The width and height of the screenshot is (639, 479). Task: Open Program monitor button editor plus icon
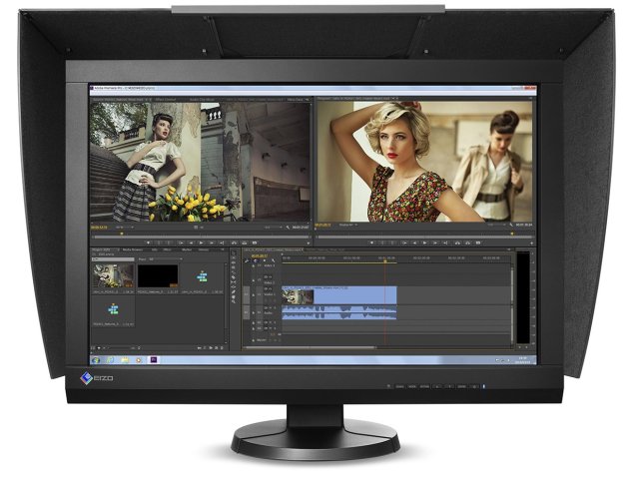coord(531,243)
